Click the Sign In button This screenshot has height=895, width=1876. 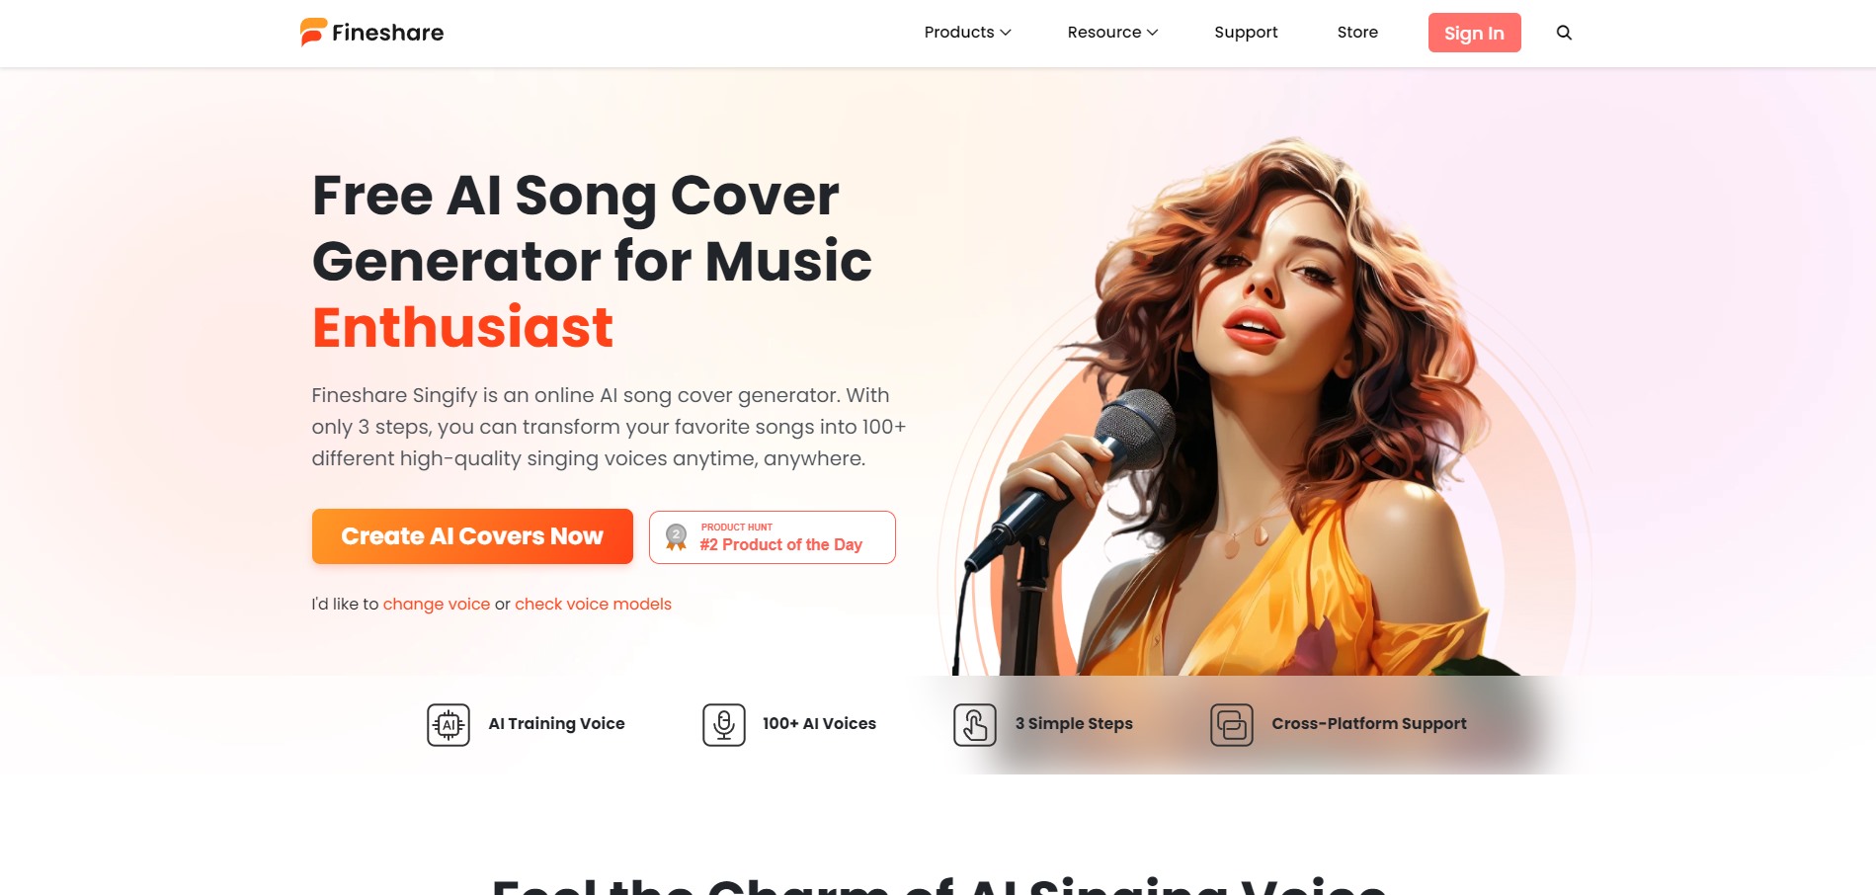pos(1474,33)
